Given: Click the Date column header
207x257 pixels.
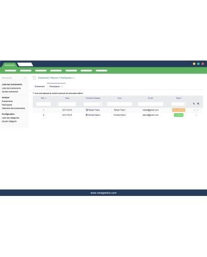Looking at the screenshot, I should point(67,98).
